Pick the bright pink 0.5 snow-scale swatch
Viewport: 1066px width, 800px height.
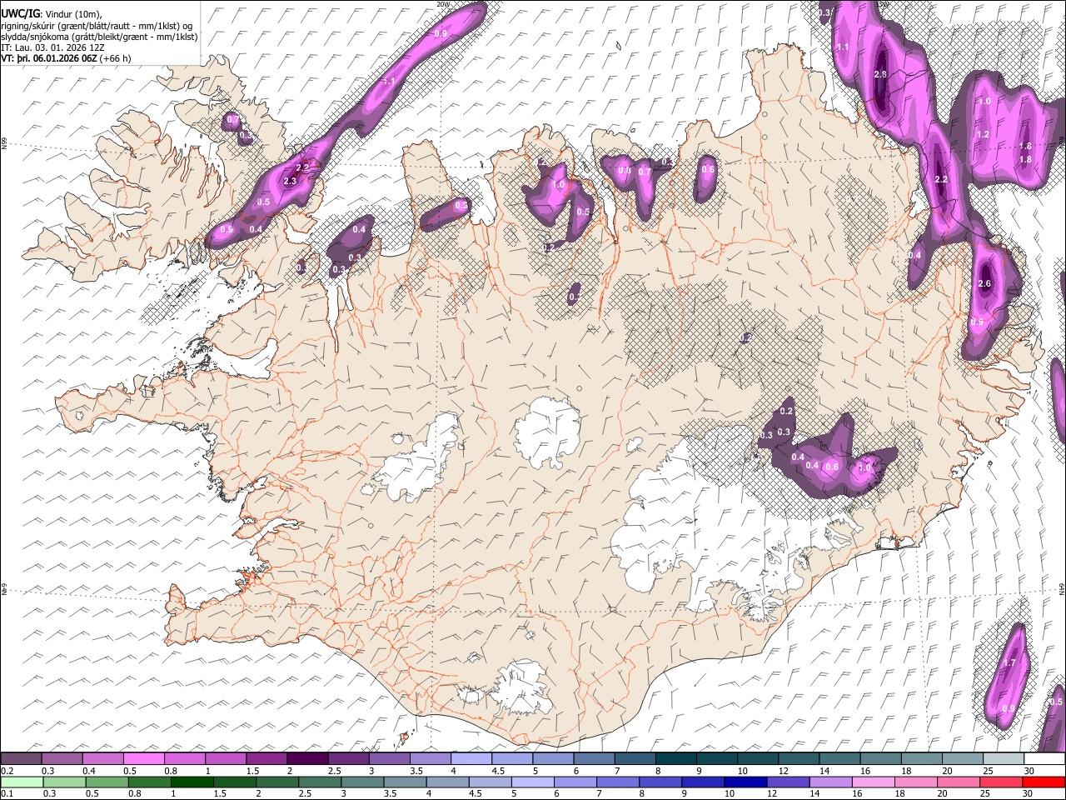pyautogui.click(x=143, y=758)
